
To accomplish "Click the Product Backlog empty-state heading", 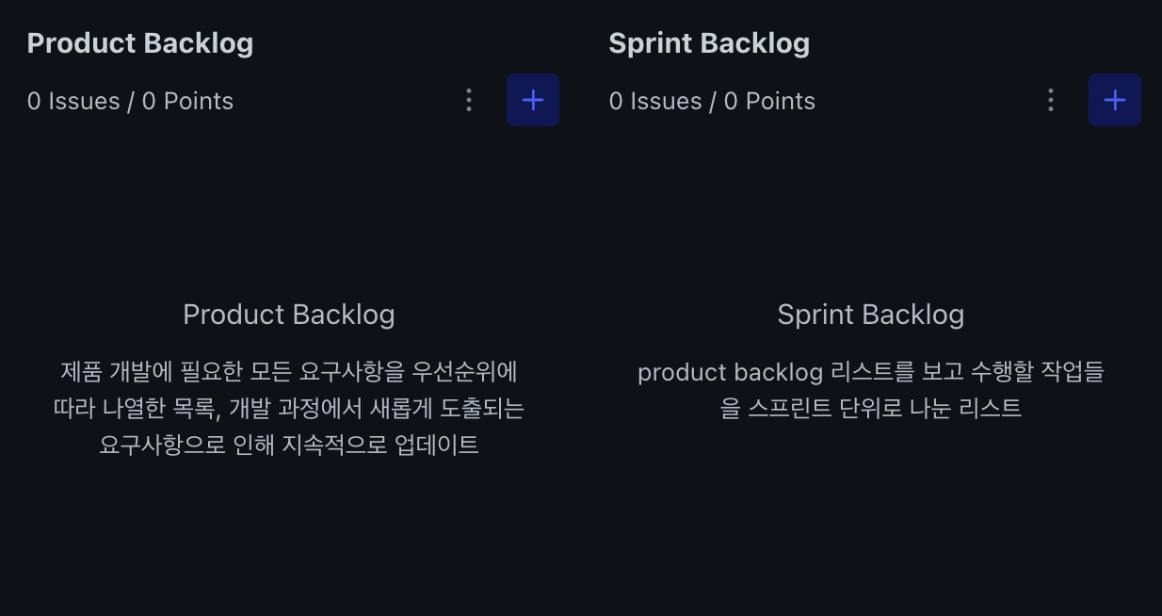I will 288,315.
